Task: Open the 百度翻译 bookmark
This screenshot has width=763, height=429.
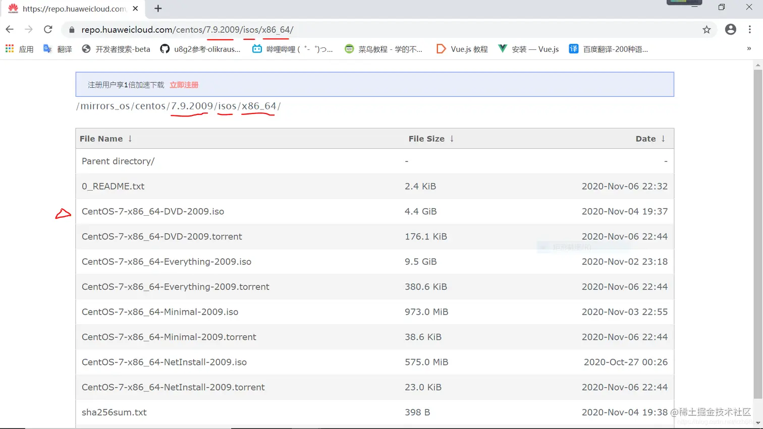Action: [x=609, y=49]
